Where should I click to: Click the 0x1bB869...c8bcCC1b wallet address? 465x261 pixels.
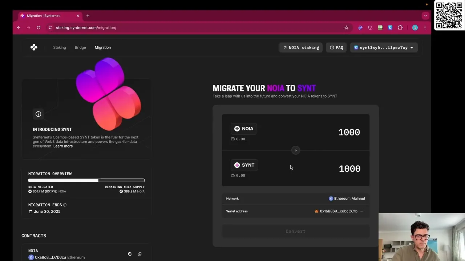pos(336,211)
